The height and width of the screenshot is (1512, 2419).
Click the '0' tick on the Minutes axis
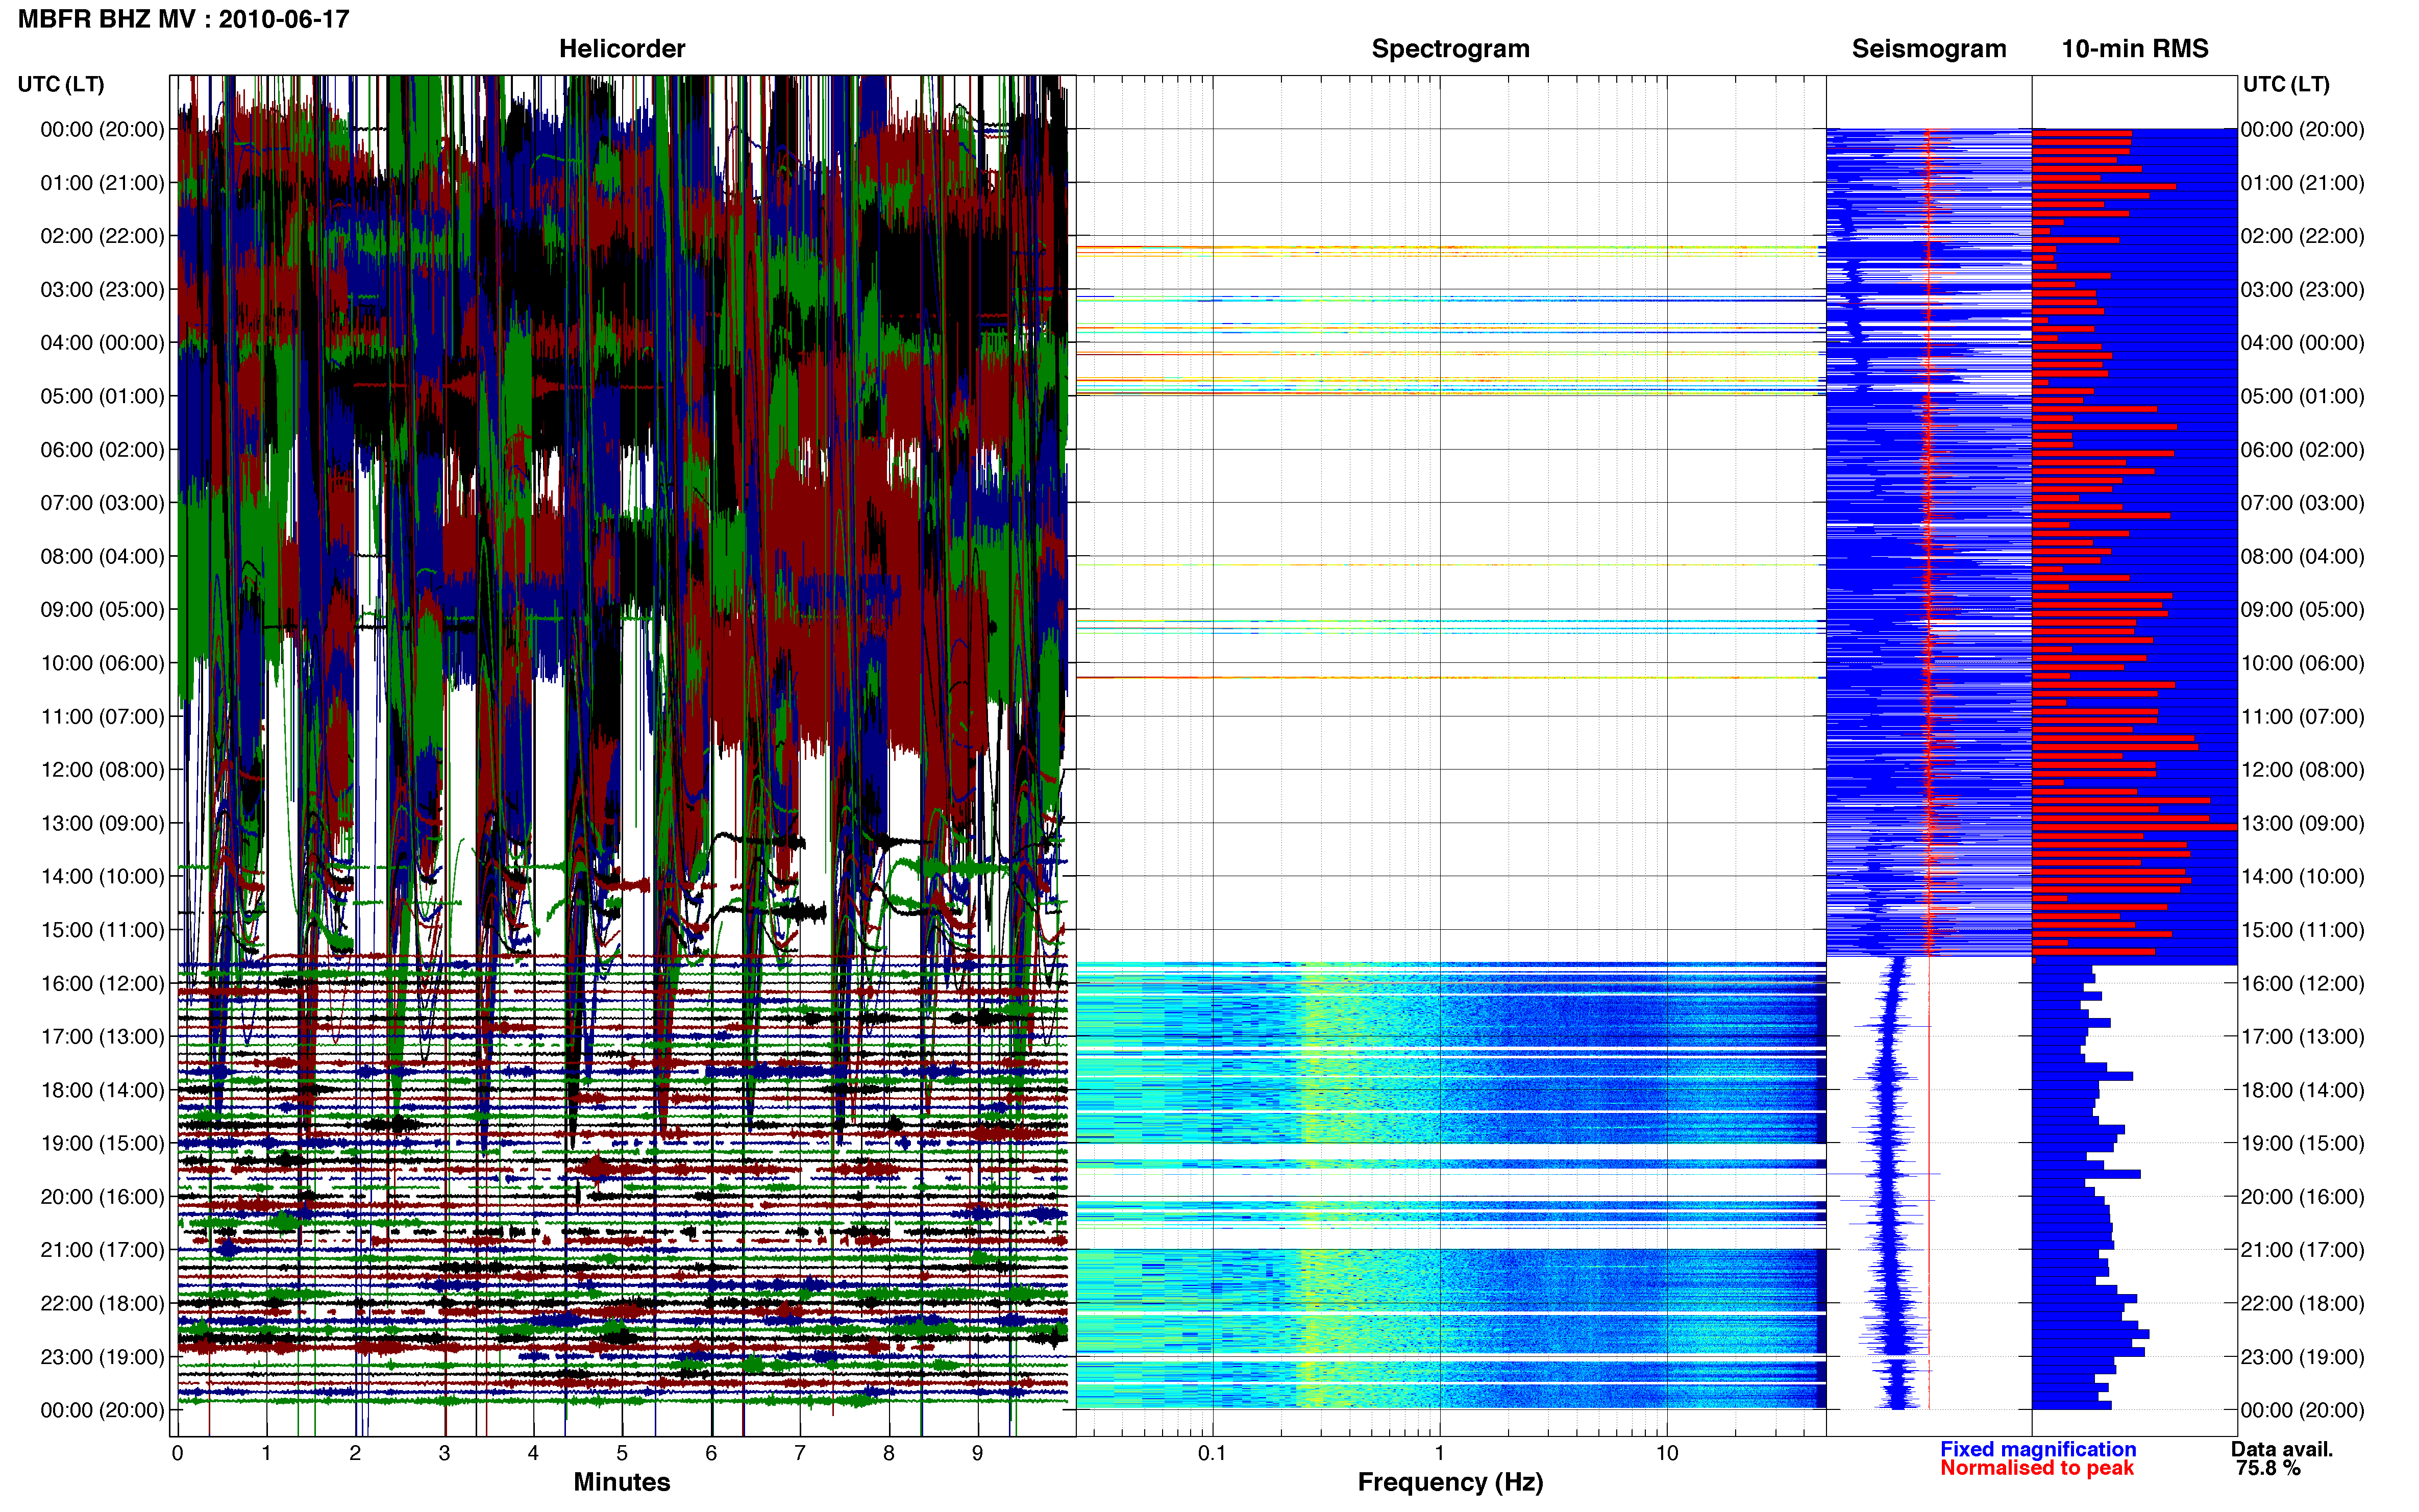pos(177,1453)
